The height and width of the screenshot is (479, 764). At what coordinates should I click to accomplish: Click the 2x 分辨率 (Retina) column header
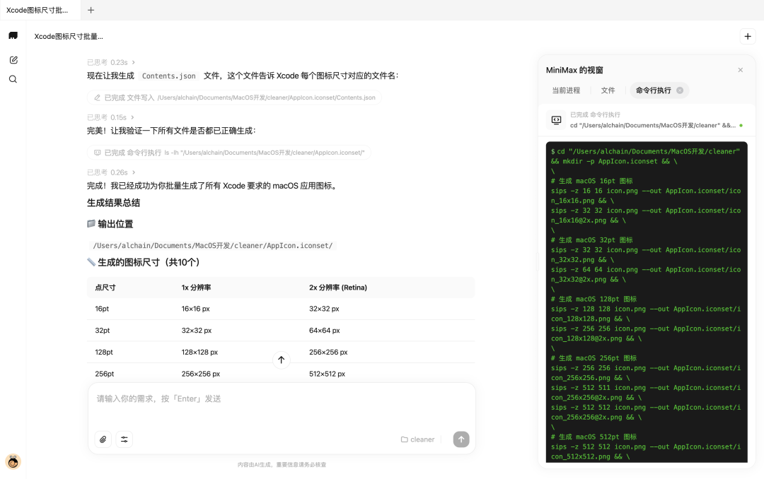coord(337,288)
